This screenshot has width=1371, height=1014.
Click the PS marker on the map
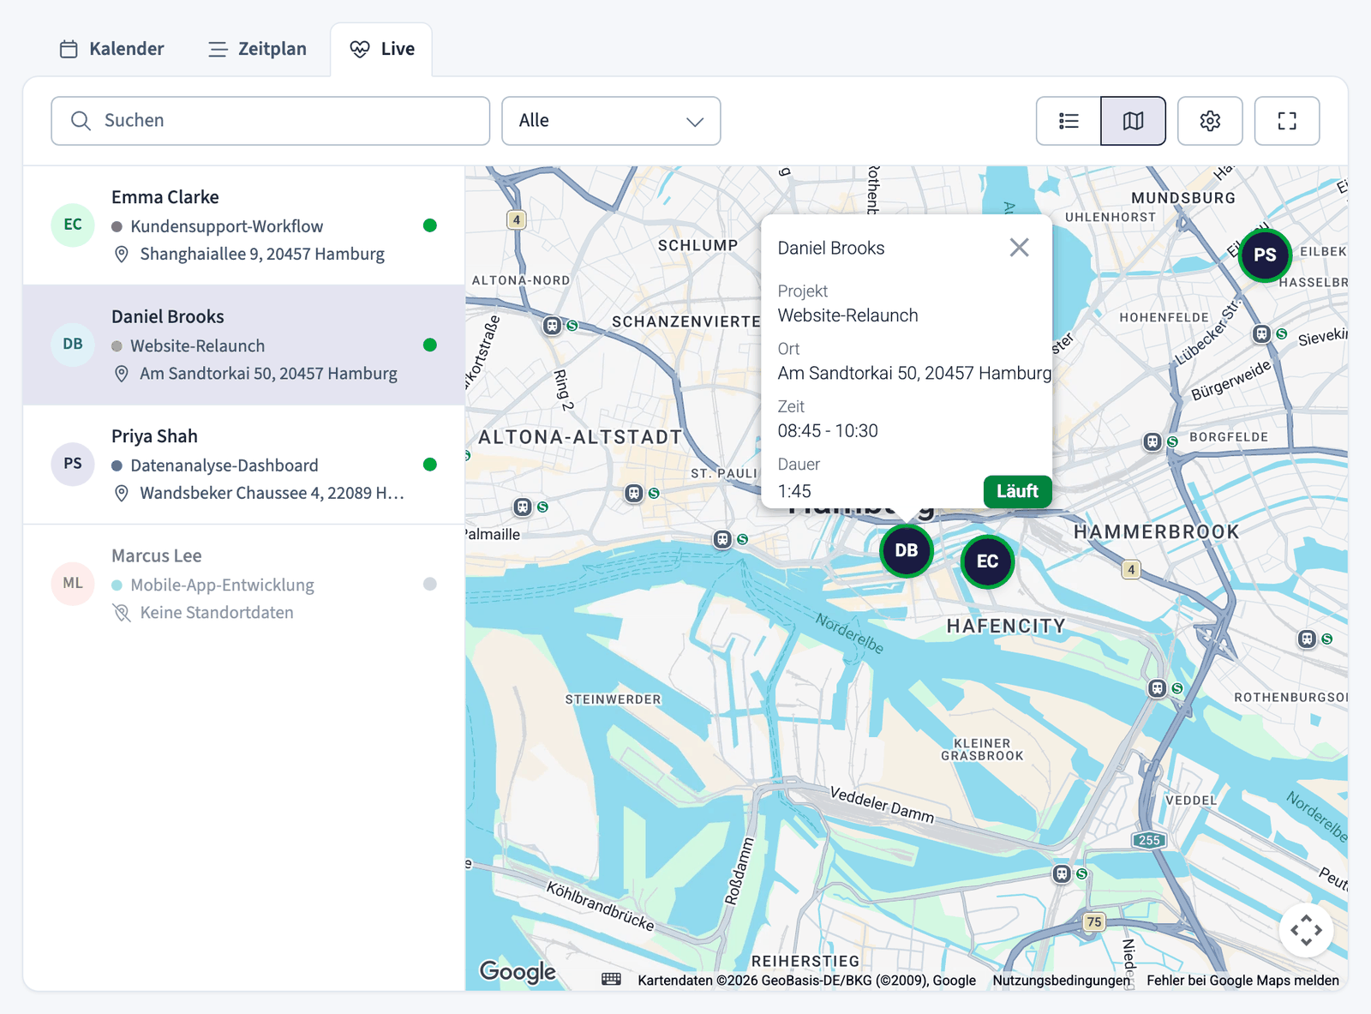pos(1265,255)
